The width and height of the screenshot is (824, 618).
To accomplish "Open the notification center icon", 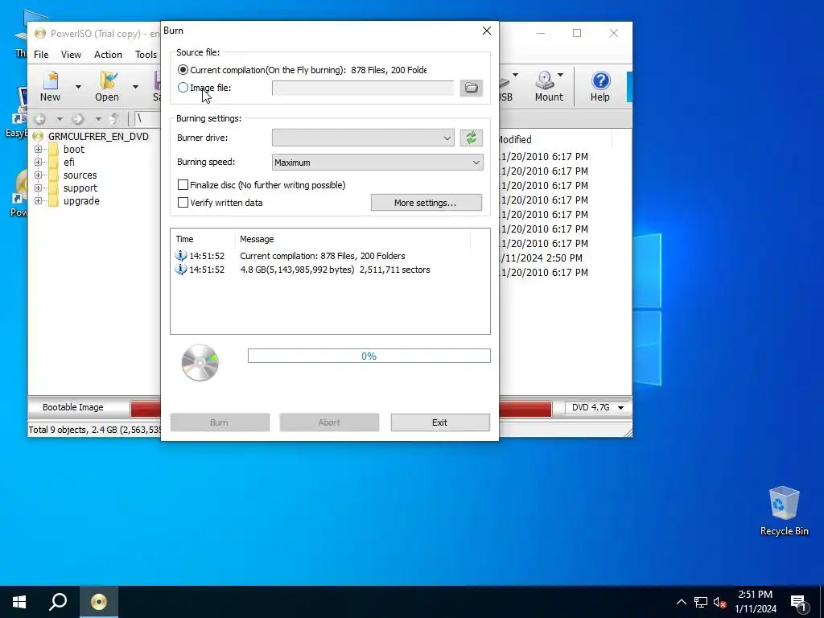I will [x=798, y=602].
